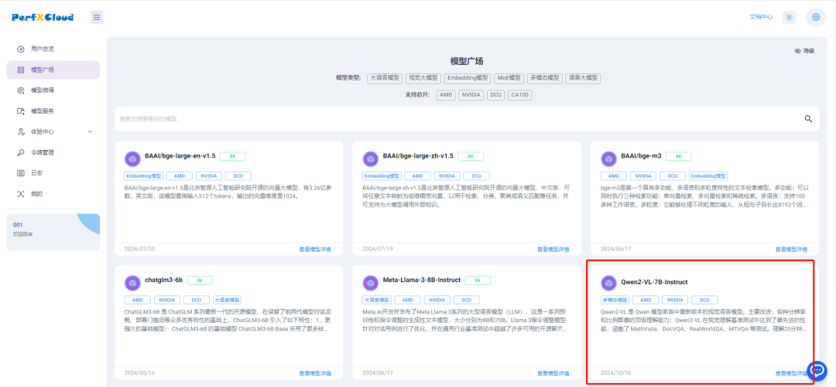Click the 日志 list icon

click(21, 173)
